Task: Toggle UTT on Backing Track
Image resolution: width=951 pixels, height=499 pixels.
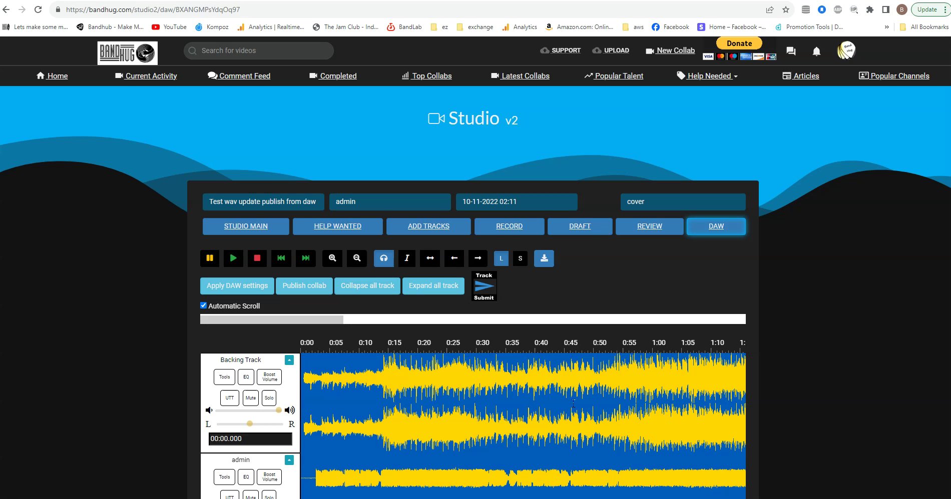Action: (x=229, y=398)
